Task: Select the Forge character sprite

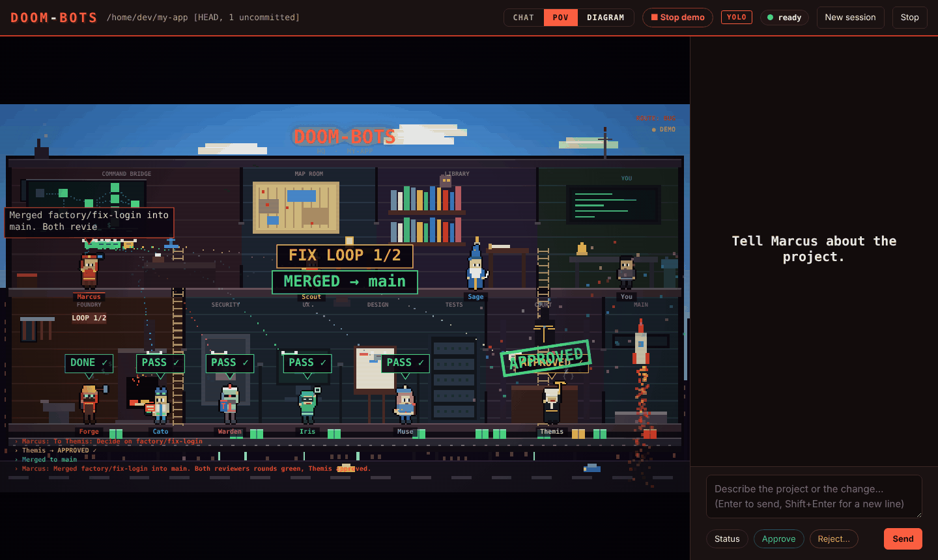Action: tap(89, 404)
